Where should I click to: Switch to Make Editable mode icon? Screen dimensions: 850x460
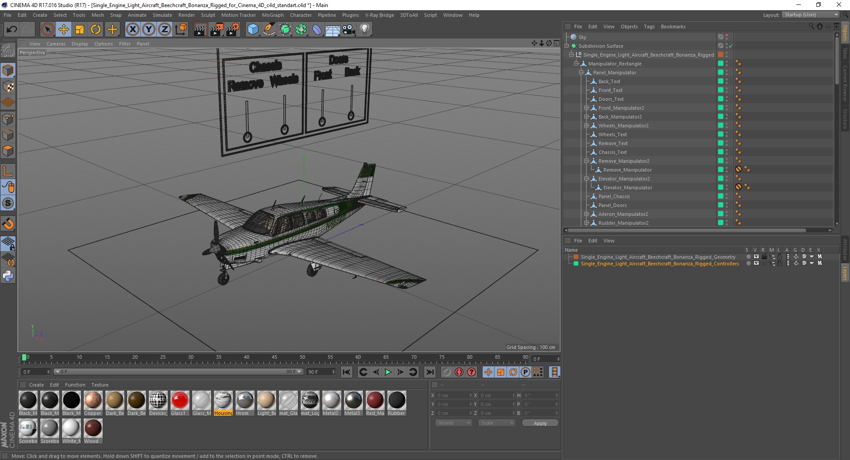pos(8,50)
